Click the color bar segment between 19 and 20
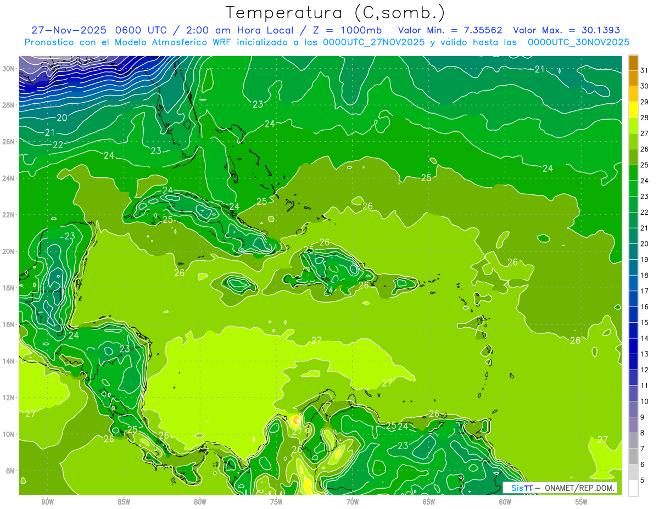Screen dimensions: 659x509 click(x=633, y=251)
